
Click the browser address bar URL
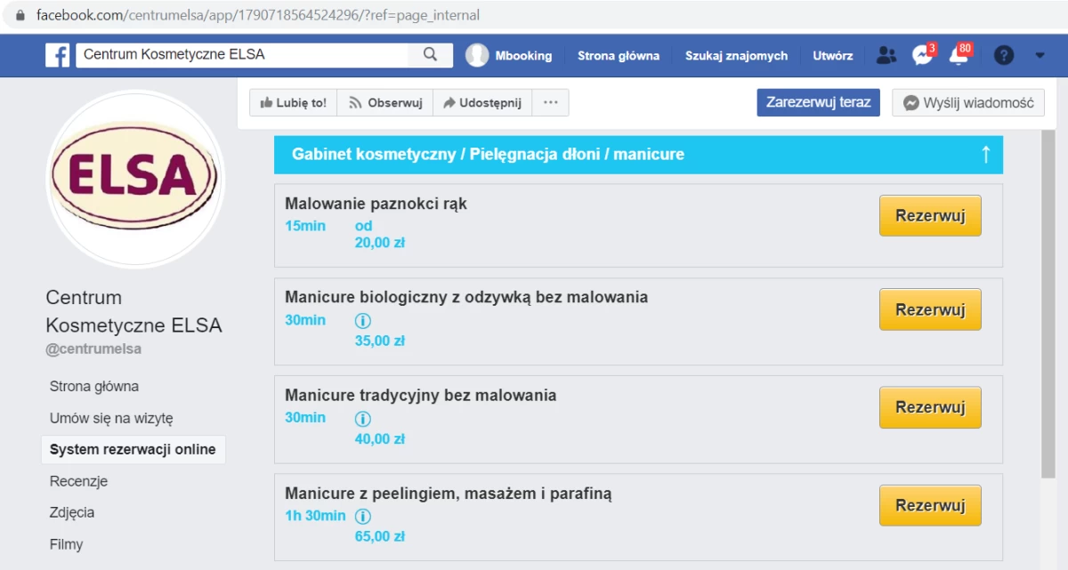[258, 15]
